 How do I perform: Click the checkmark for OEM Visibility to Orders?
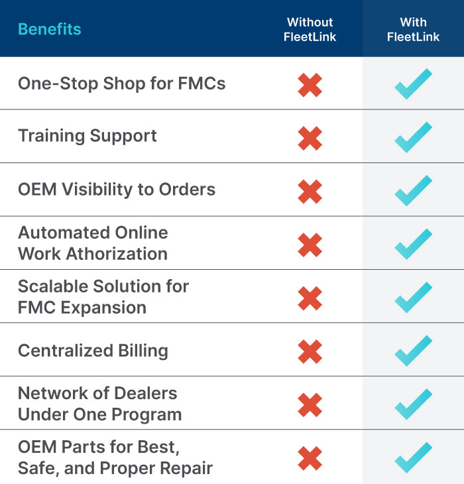tap(413, 191)
